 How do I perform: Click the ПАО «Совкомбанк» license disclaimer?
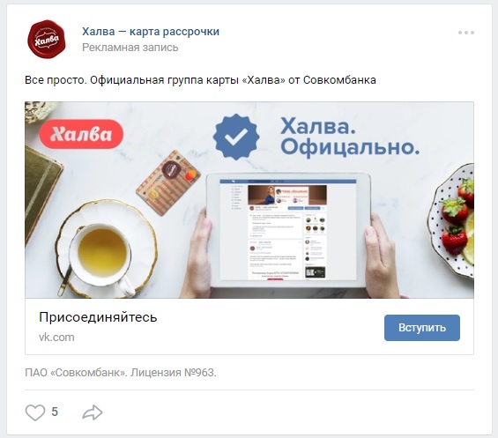(121, 372)
